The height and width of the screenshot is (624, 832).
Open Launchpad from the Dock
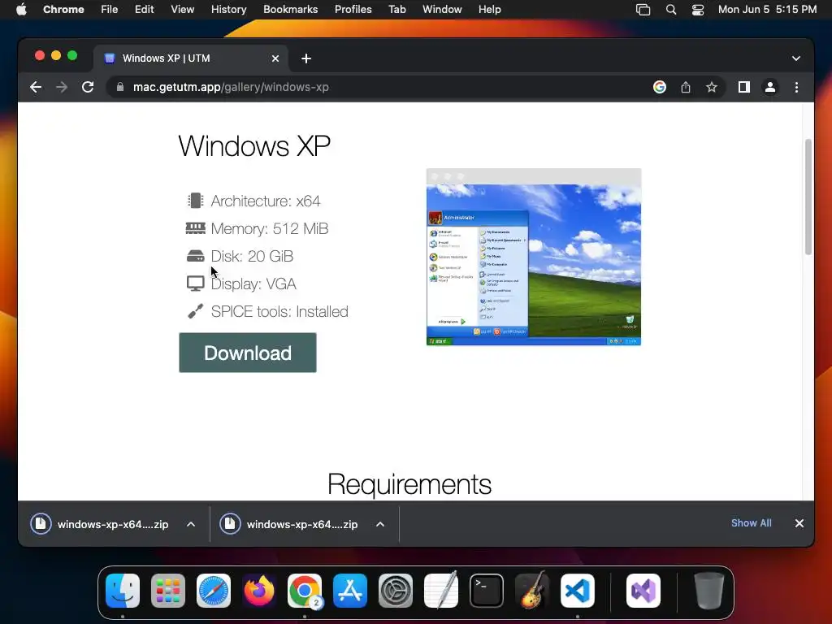click(168, 591)
